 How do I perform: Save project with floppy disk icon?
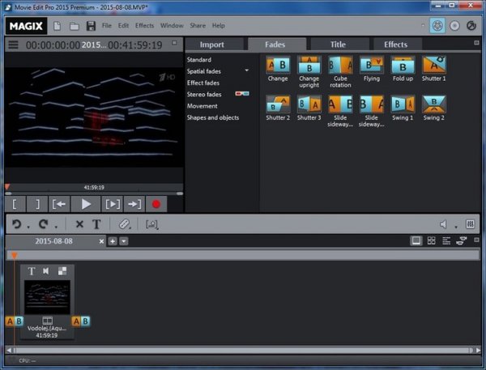pyautogui.click(x=91, y=26)
